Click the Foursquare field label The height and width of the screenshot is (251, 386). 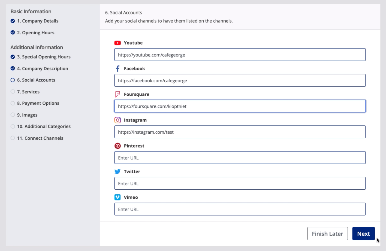[x=137, y=94]
